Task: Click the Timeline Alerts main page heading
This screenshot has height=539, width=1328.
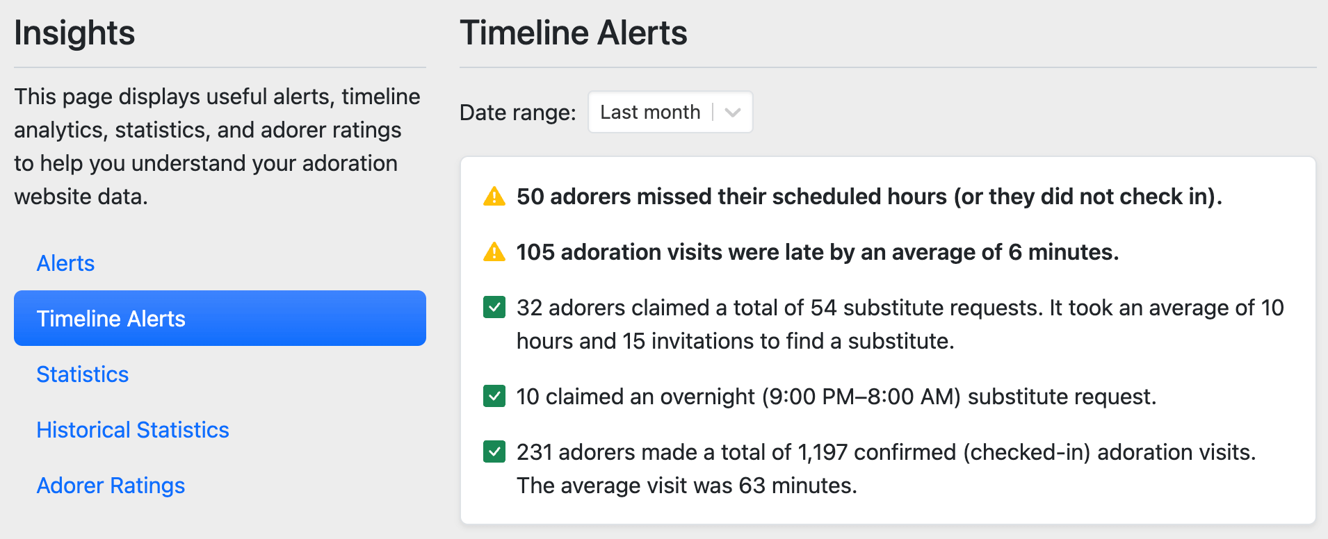Action: click(x=574, y=33)
